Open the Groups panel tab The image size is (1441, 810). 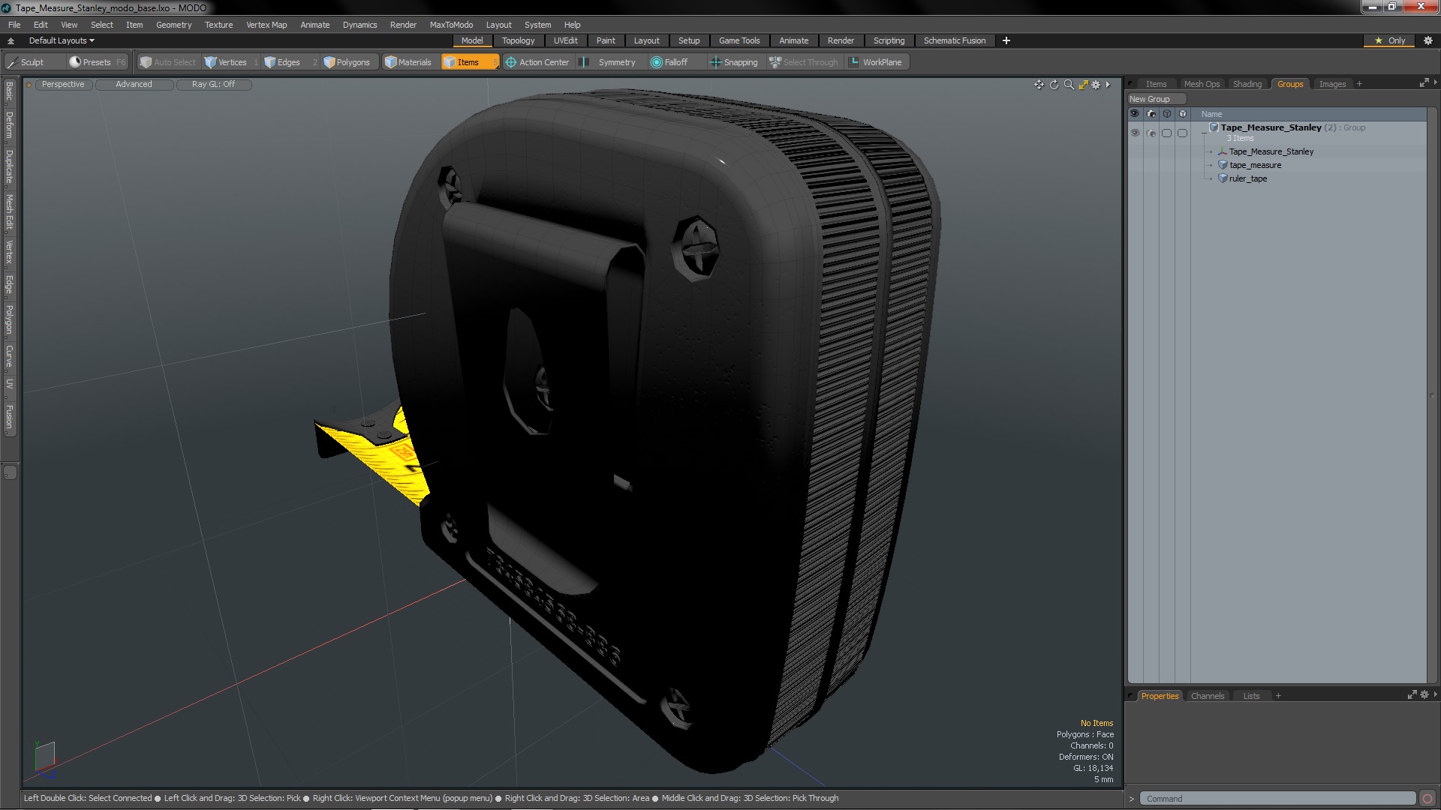coord(1291,83)
